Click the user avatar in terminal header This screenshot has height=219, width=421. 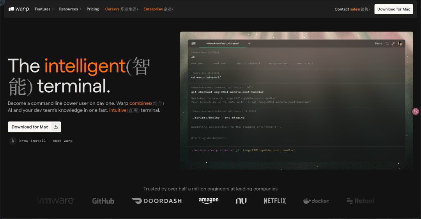pyautogui.click(x=400, y=44)
